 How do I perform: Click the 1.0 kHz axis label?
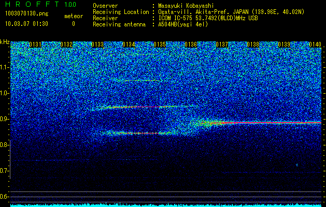pos(5,93)
